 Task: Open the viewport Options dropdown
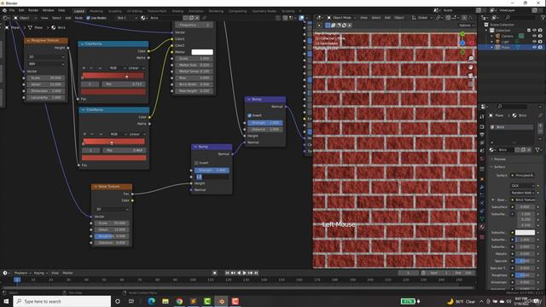pos(466,26)
